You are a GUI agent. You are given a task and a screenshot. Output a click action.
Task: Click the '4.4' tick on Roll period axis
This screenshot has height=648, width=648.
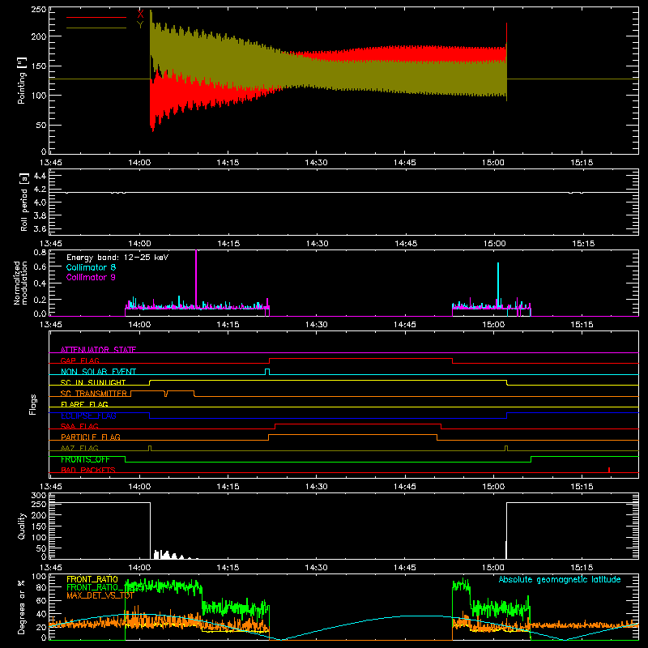click(x=40, y=176)
